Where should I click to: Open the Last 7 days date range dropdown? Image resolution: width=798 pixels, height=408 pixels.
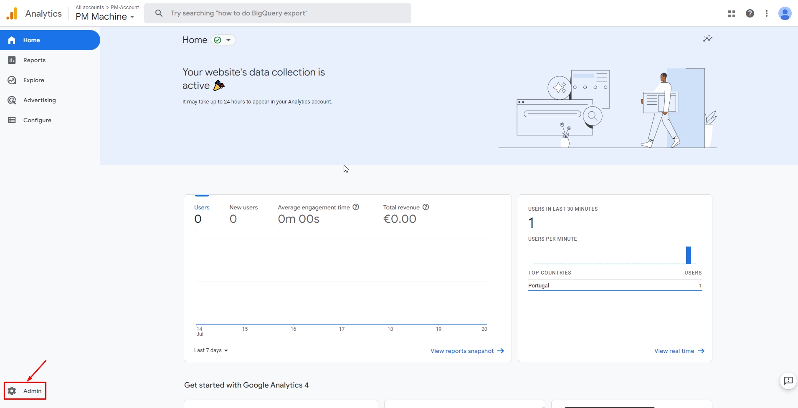point(211,350)
